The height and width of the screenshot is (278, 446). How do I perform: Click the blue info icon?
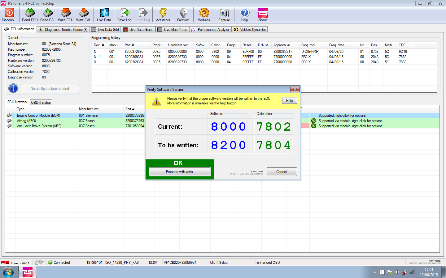click(13, 88)
